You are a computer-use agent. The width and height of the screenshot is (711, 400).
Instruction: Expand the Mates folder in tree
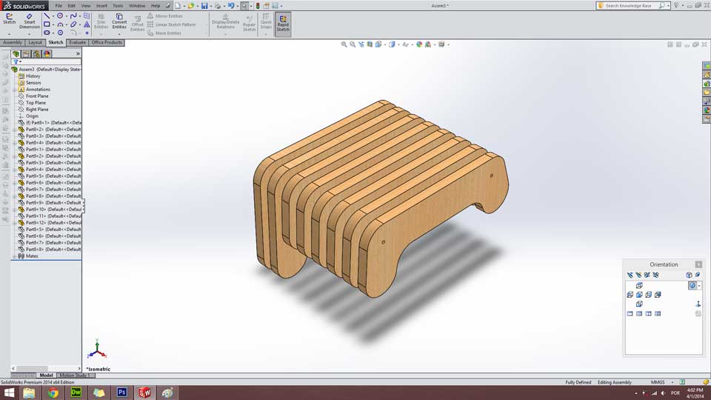tap(15, 256)
